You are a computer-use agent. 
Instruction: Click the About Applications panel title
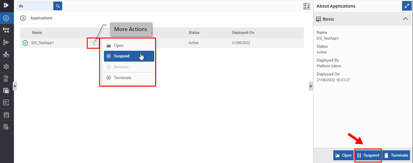[336, 6]
